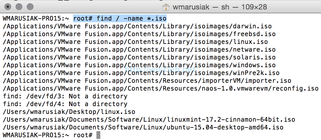Click the netware.iso path line
This screenshot has width=321, height=140.
(139, 50)
